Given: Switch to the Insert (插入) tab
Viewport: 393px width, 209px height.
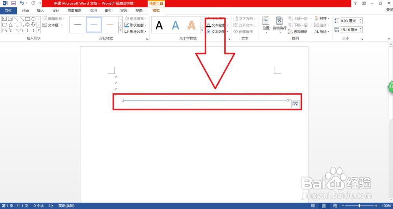Looking at the screenshot, I should coord(40,11).
